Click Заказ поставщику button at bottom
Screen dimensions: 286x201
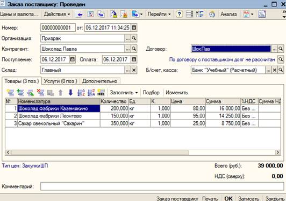[x=177, y=199]
